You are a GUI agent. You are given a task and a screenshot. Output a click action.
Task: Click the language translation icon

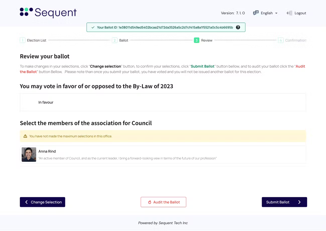(x=256, y=13)
